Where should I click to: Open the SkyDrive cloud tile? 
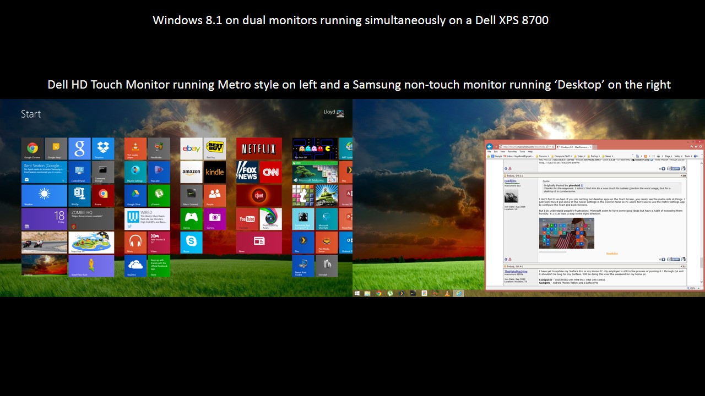pyautogui.click(x=135, y=266)
